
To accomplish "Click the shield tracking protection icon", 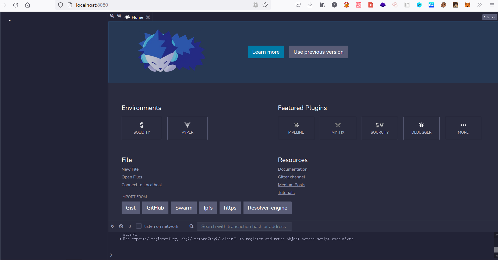I will point(61,5).
